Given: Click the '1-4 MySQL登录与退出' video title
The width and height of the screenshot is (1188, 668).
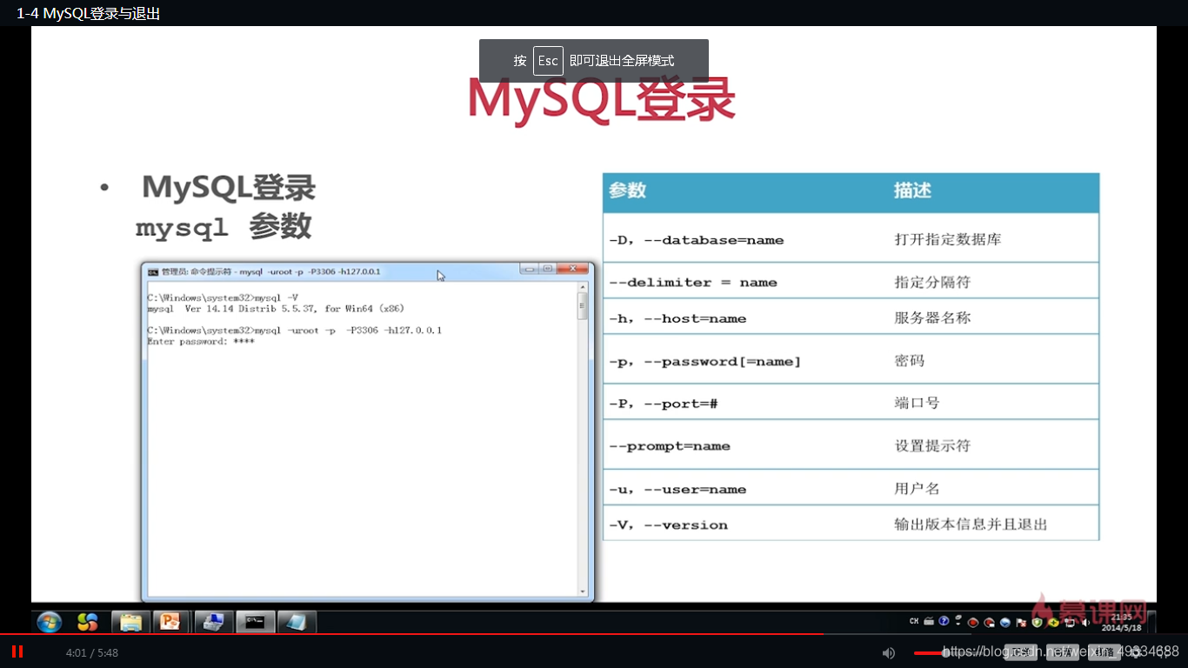Looking at the screenshot, I should pyautogui.click(x=89, y=13).
